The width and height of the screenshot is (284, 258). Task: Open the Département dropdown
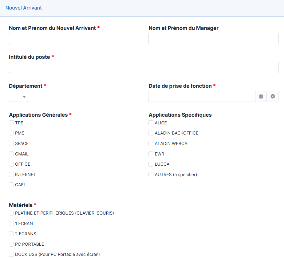coord(18,97)
